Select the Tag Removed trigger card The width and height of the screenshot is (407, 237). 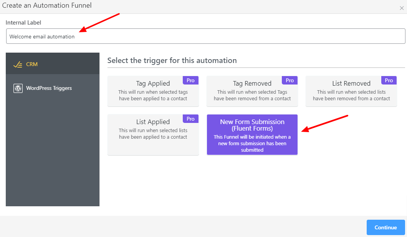[252, 91]
